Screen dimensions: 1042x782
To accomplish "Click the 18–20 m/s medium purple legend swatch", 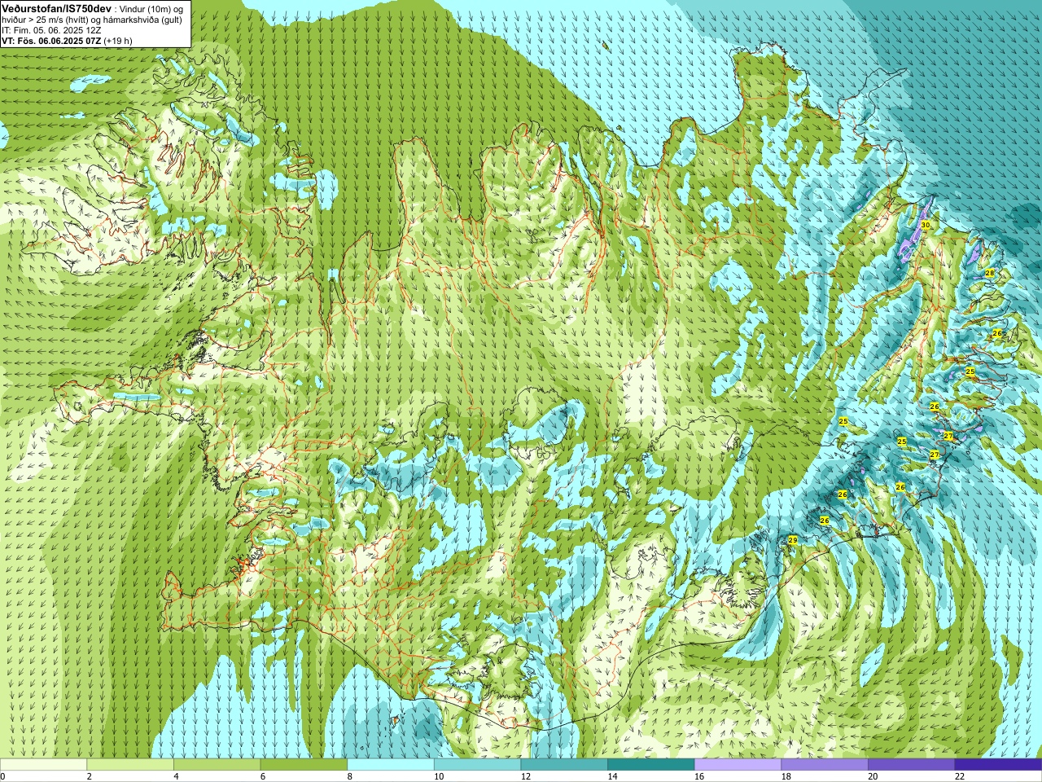I will [825, 765].
